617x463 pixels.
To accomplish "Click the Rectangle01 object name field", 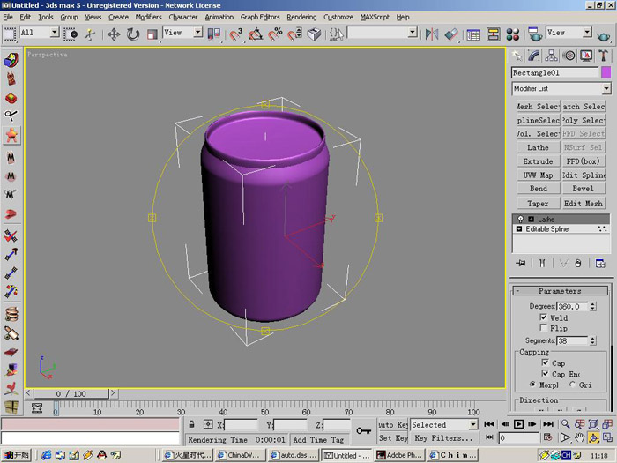I will [x=554, y=73].
